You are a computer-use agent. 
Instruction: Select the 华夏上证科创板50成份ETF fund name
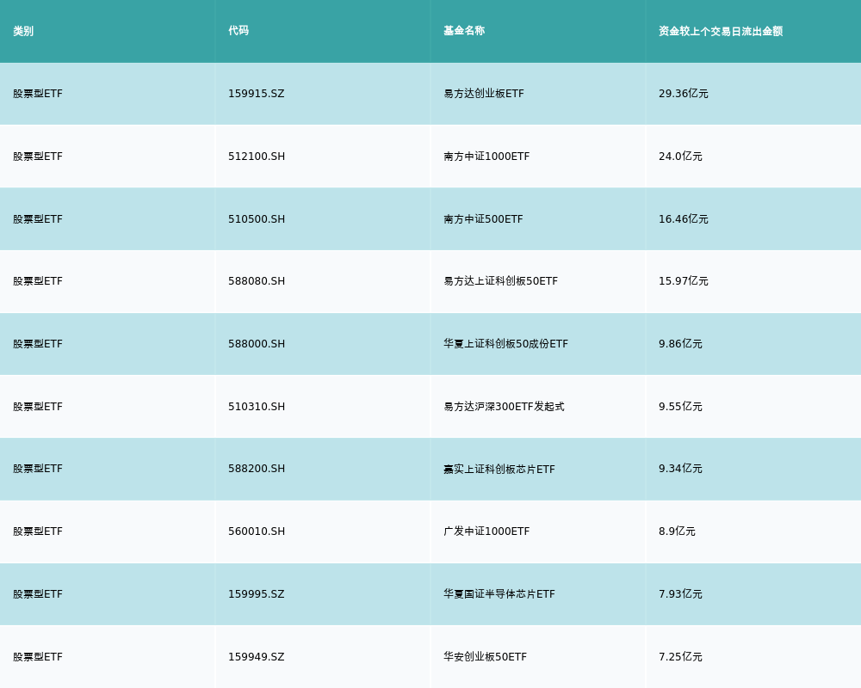click(505, 344)
